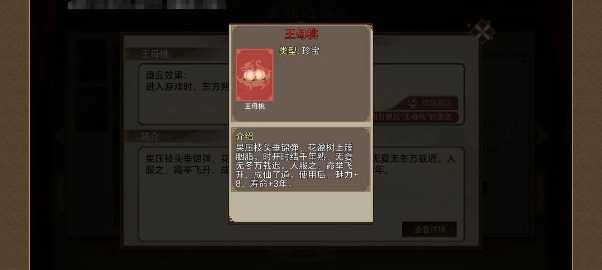The height and width of the screenshot is (270, 602).
Task: Close the panel with the diamond flower icon
Action: click(481, 32)
